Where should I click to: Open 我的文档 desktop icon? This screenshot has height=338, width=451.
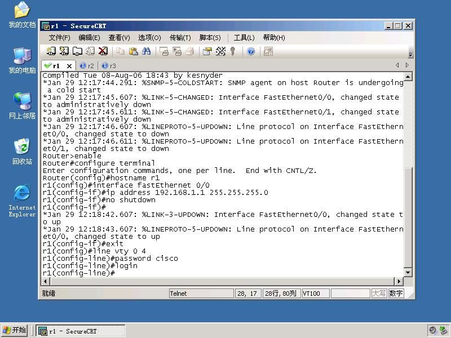[22, 15]
